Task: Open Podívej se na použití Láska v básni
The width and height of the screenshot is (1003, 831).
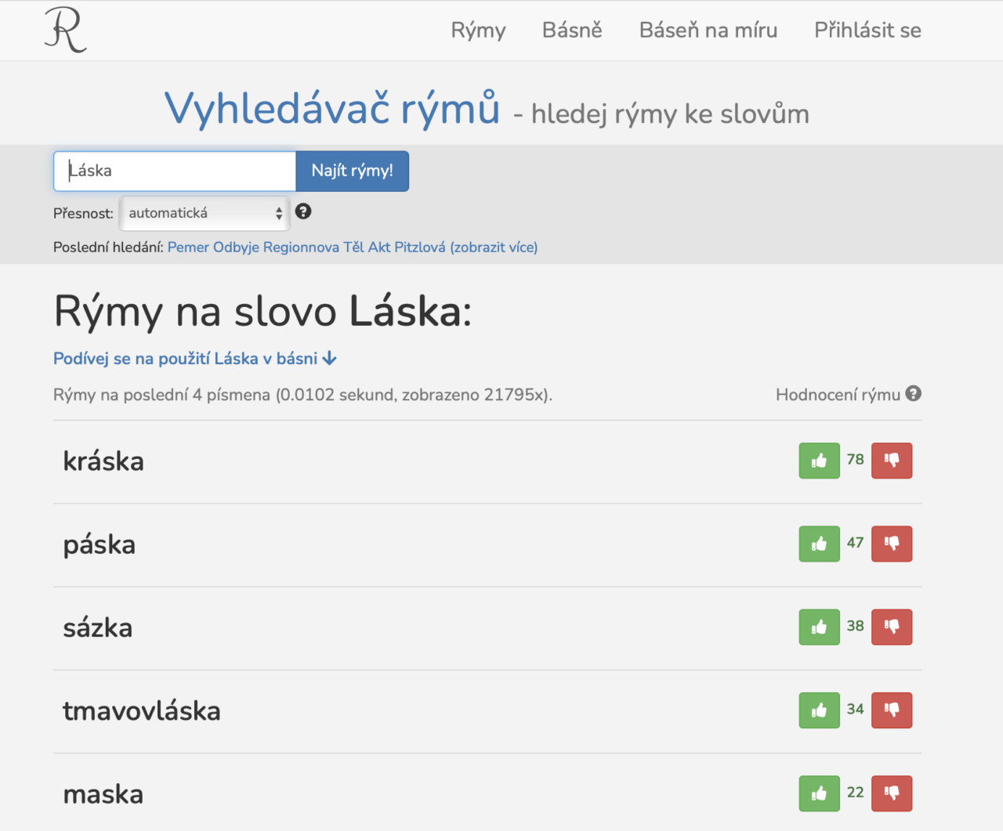Action: coord(193,358)
